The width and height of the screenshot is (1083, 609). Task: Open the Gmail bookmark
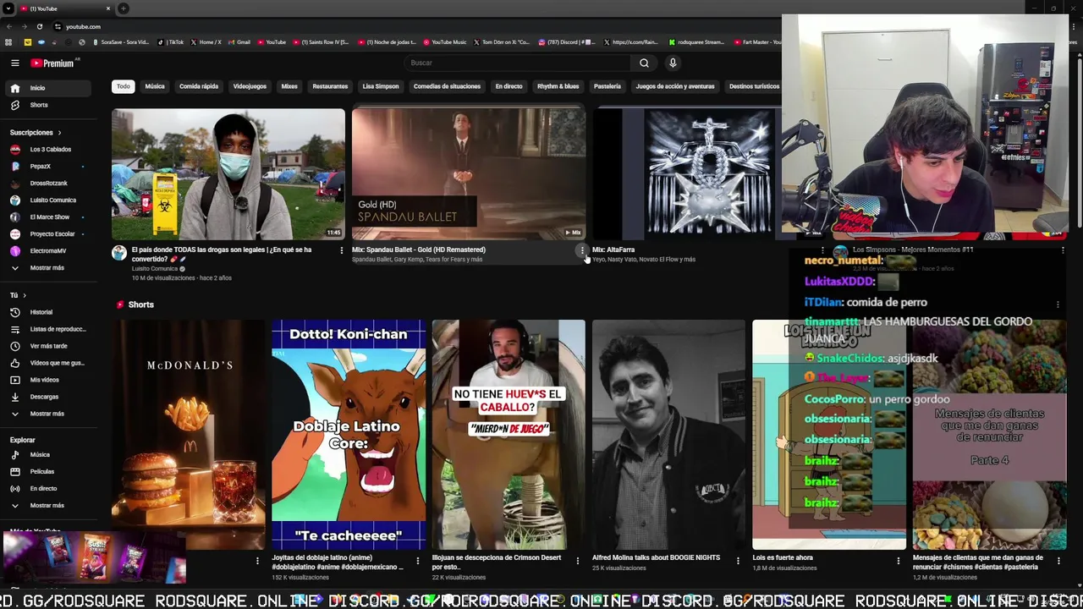[x=239, y=42]
